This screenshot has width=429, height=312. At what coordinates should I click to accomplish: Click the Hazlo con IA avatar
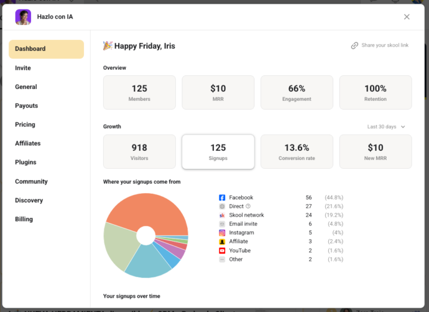23,17
